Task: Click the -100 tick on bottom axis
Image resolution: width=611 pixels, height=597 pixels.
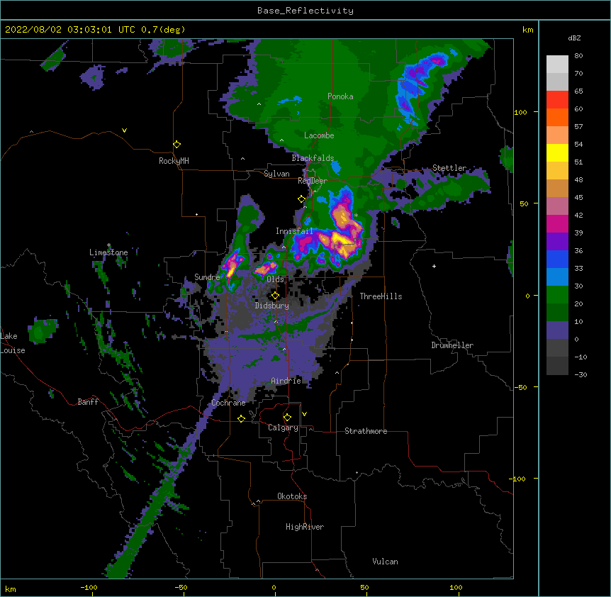Action: click(x=89, y=588)
